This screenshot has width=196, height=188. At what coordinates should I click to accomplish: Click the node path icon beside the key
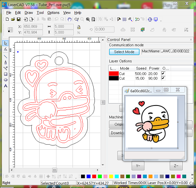click(x=138, y=19)
